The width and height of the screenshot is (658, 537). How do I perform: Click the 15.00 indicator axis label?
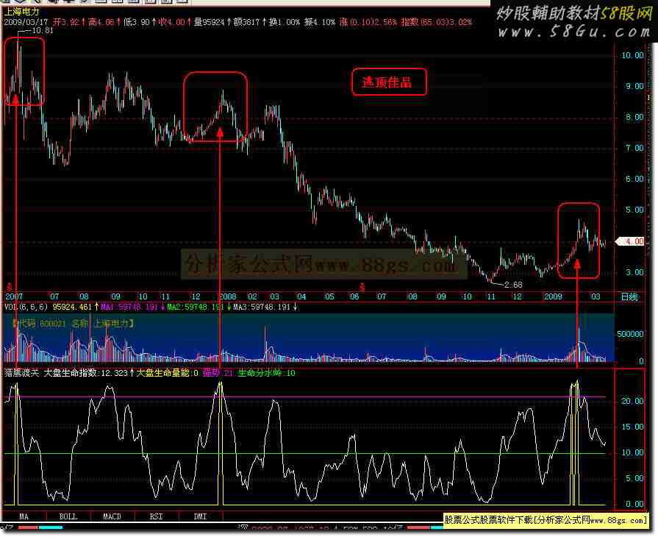coord(632,427)
